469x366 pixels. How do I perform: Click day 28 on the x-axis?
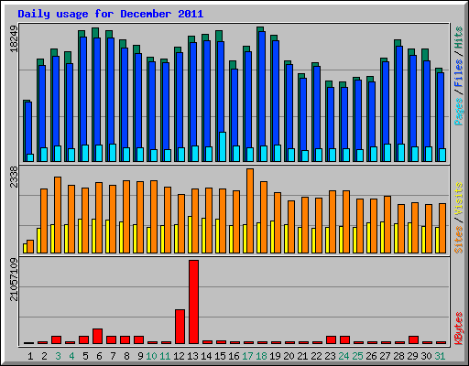(x=398, y=356)
